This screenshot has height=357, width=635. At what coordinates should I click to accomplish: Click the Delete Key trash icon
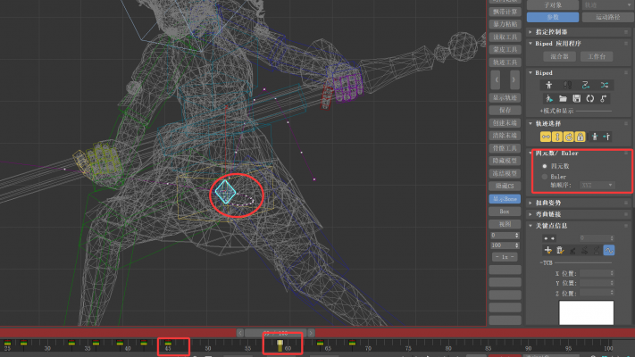tap(562, 250)
